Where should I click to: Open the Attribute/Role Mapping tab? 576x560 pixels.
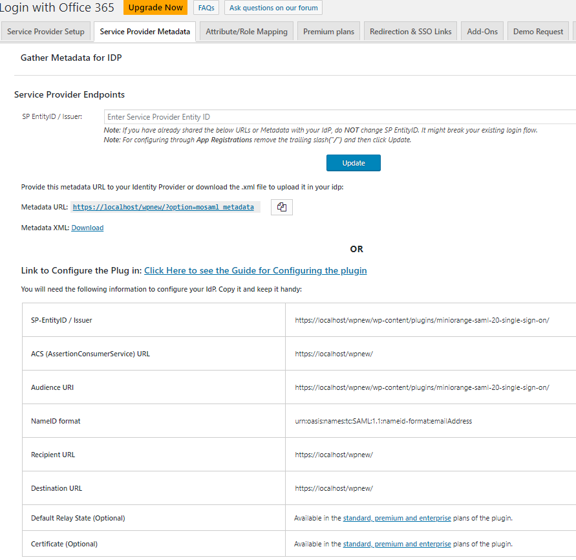point(246,31)
